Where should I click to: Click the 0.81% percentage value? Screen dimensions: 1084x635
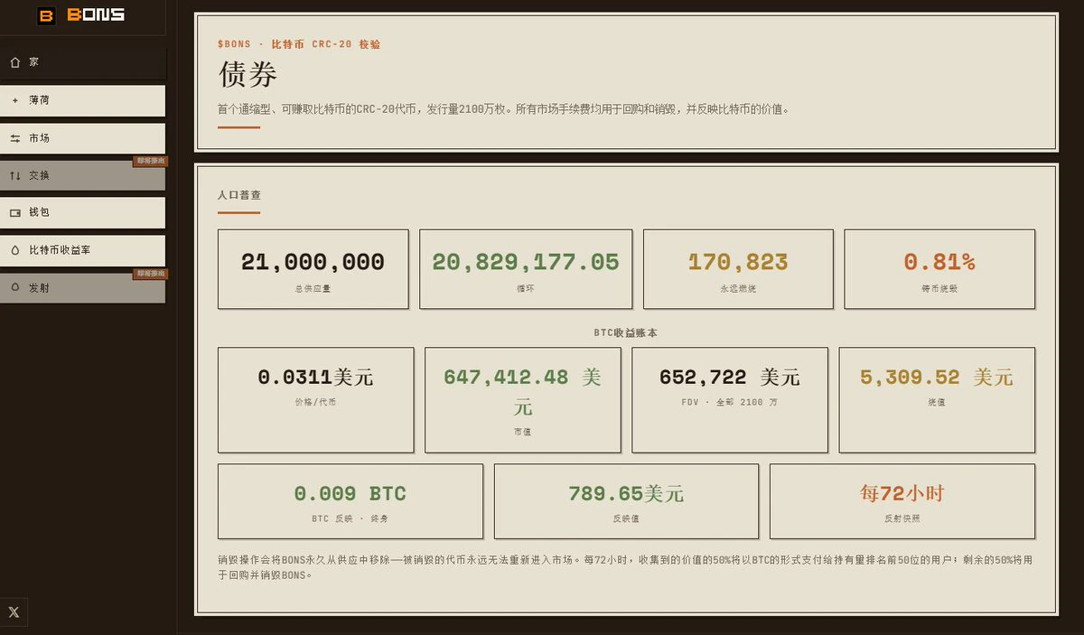tap(939, 262)
